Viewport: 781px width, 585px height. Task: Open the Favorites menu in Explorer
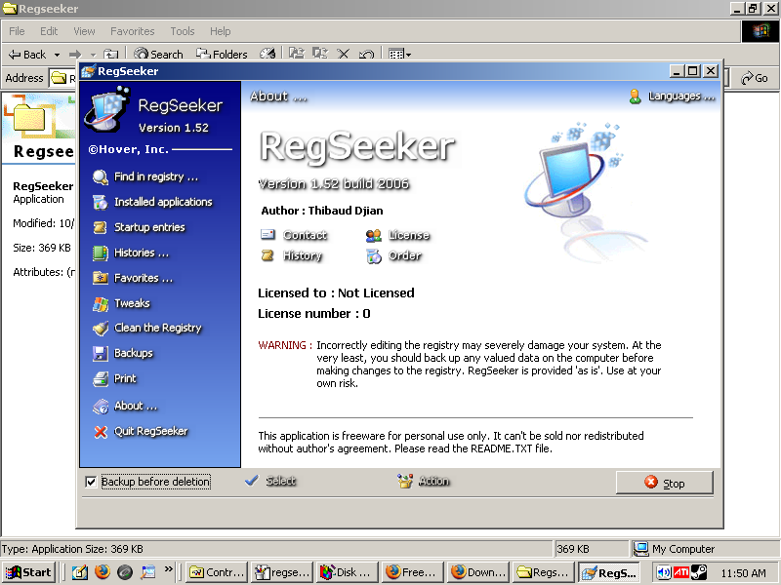coord(132,31)
